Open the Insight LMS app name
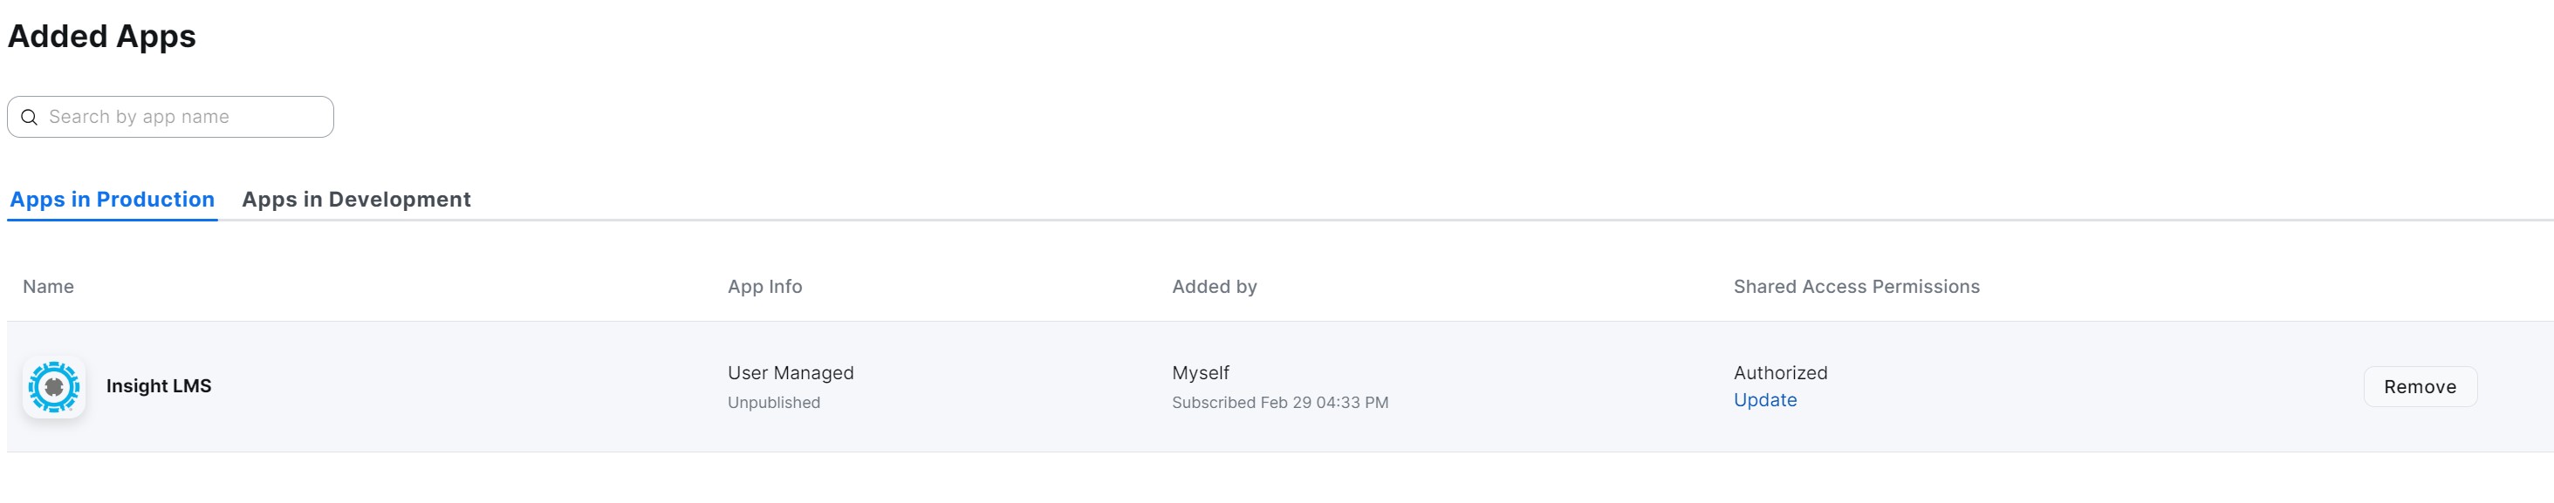Viewport: 2554px width, 503px height. (159, 386)
